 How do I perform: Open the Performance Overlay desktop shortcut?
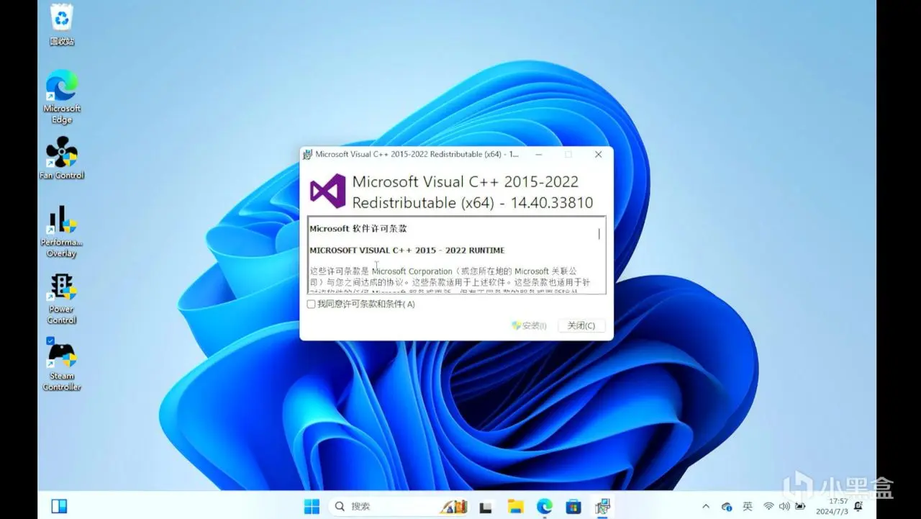coord(62,231)
